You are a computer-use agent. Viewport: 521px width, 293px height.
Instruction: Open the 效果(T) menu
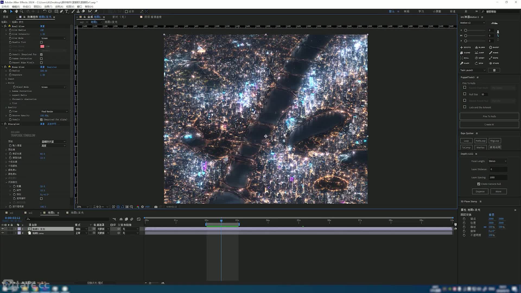coord(48,7)
